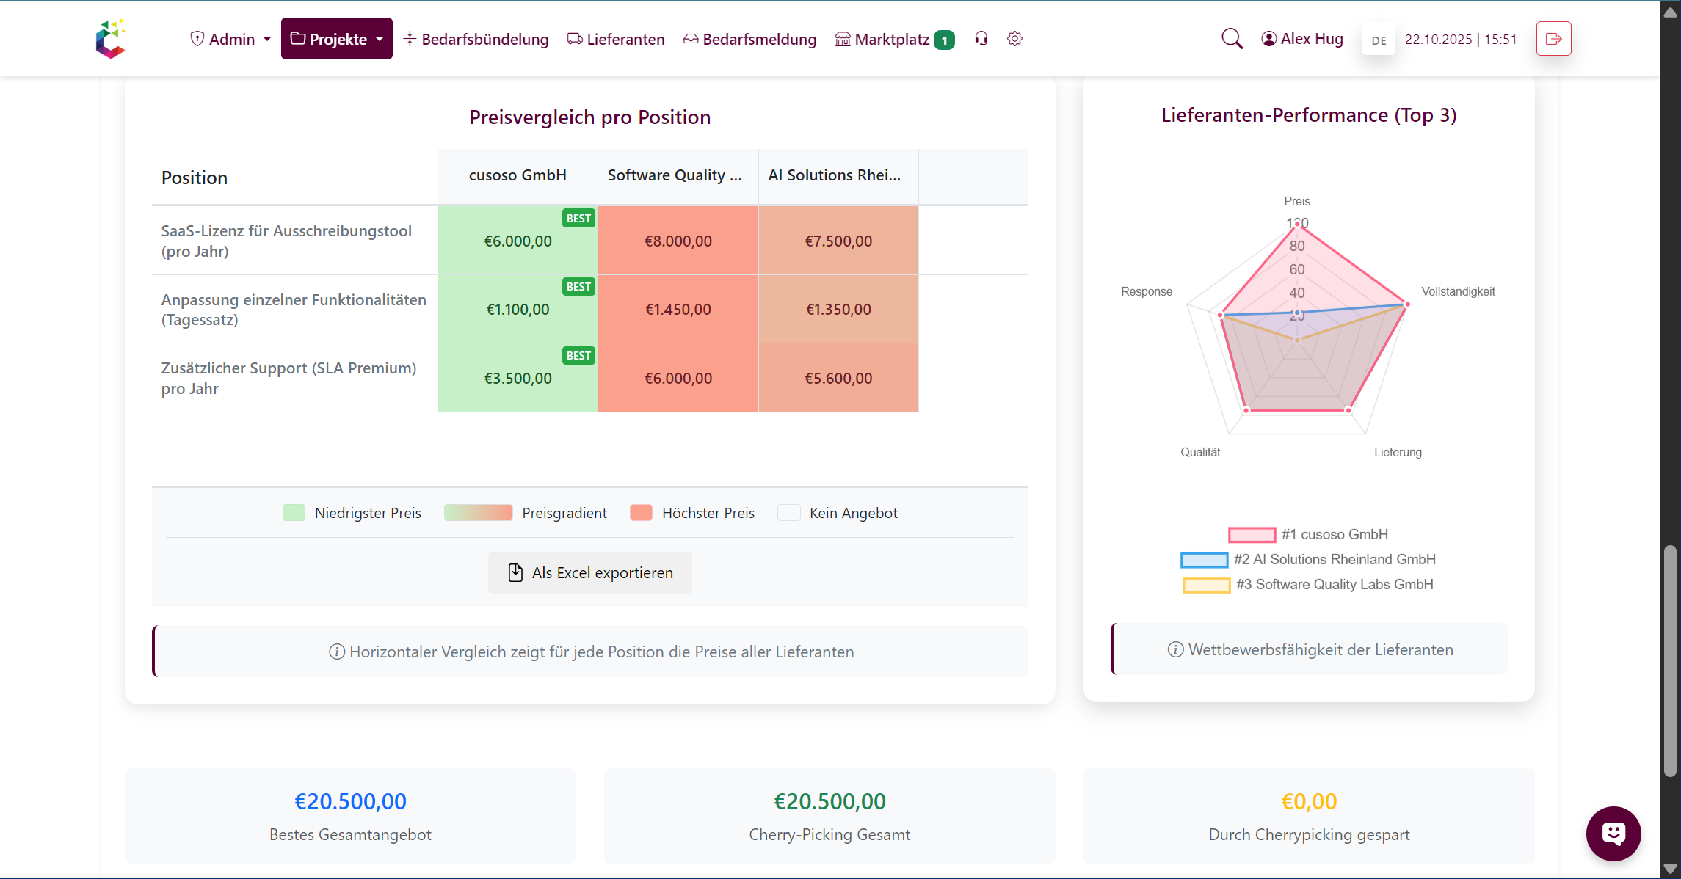
Task: Toggle the #2 AI Solutions Rheinland series
Action: point(1204,559)
